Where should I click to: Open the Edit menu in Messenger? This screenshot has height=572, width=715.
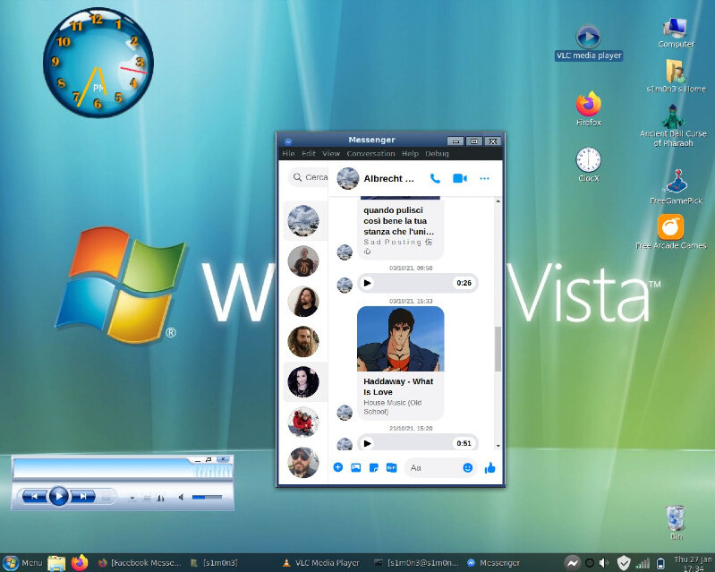[x=309, y=153]
